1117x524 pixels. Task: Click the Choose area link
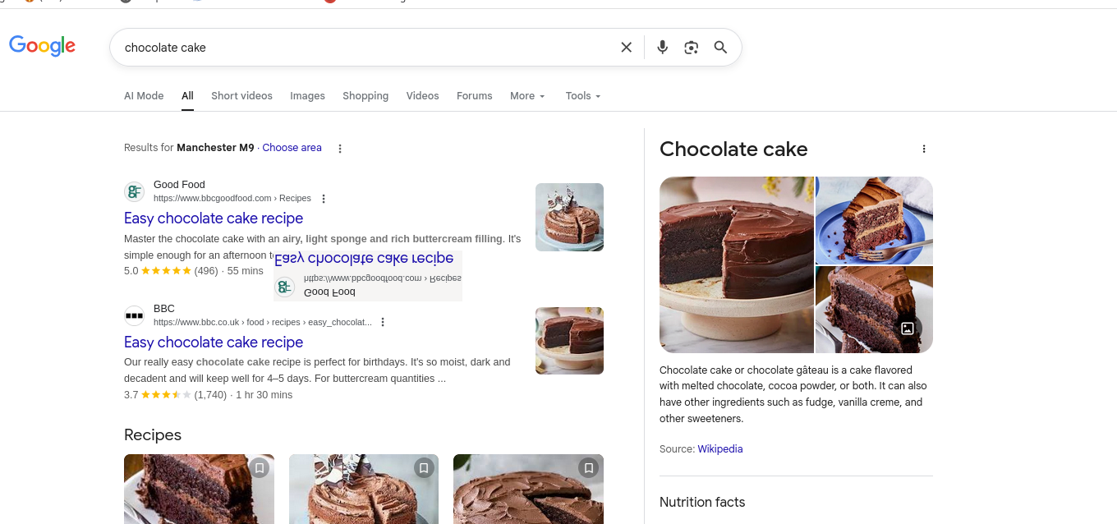pyautogui.click(x=292, y=148)
